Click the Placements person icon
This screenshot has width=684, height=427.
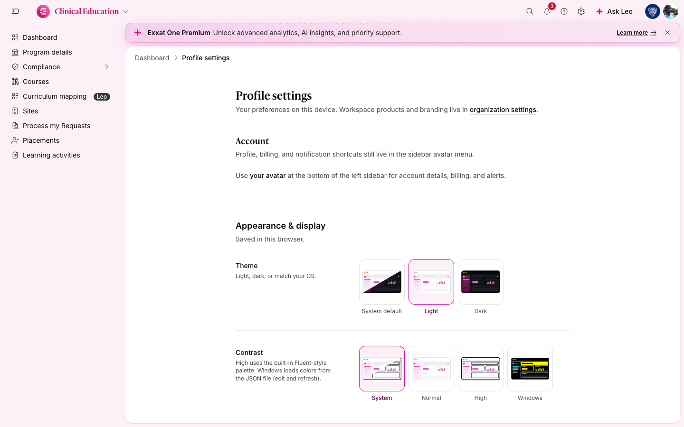(15, 140)
